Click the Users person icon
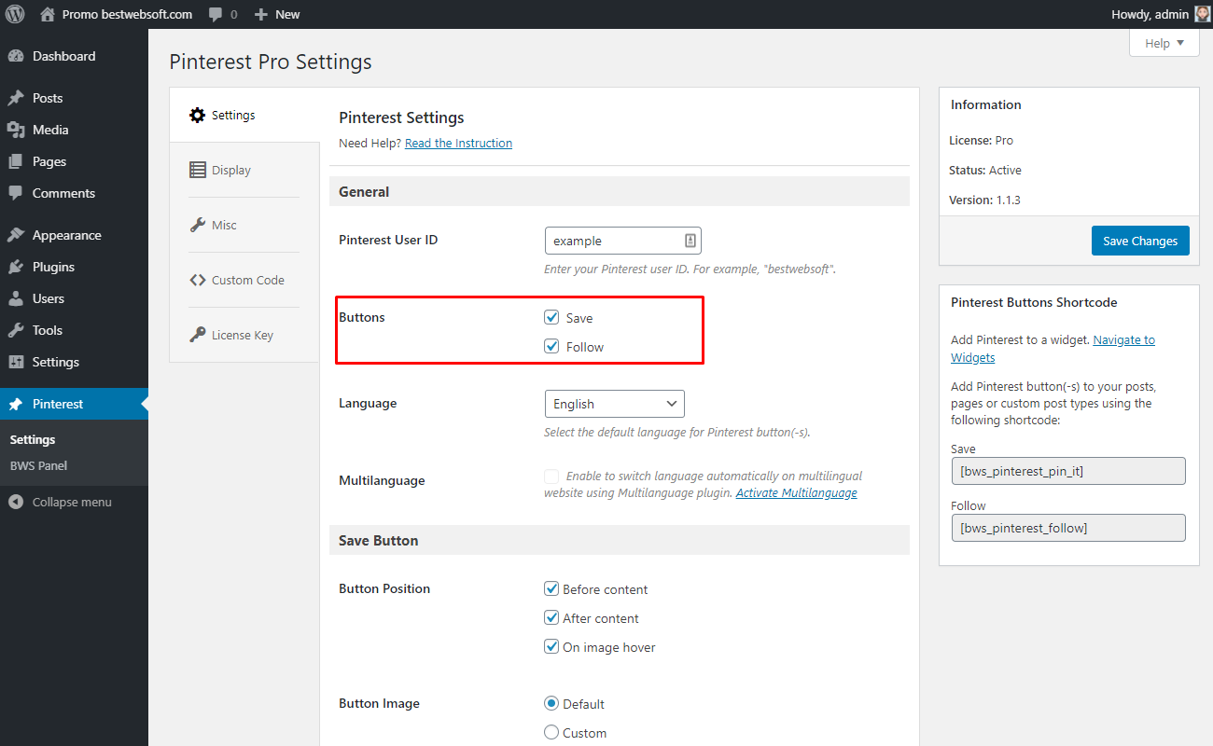 [x=16, y=298]
